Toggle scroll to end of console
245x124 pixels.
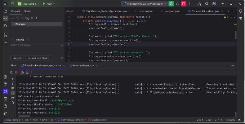[x=13, y=93]
